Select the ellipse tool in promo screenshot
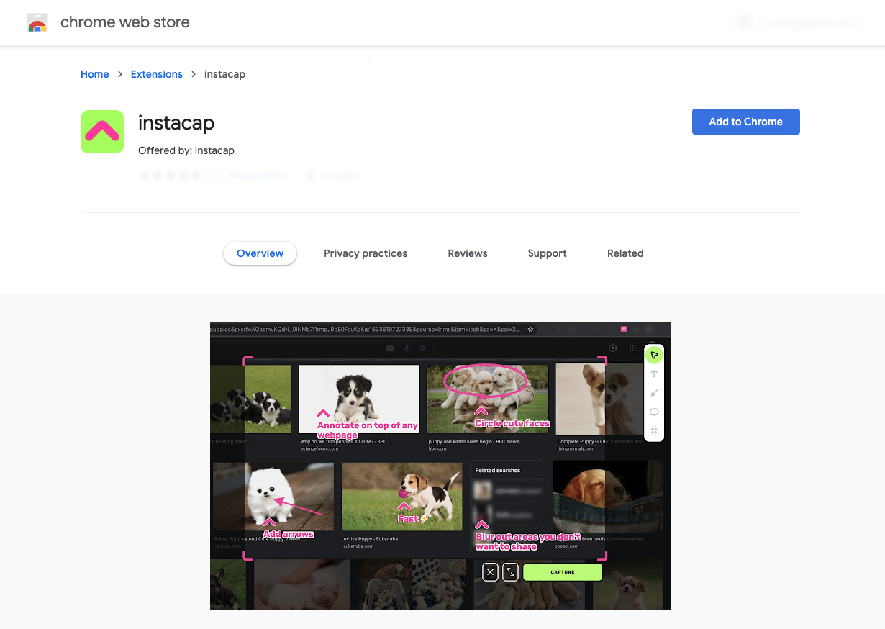This screenshot has width=885, height=629. coord(654,412)
